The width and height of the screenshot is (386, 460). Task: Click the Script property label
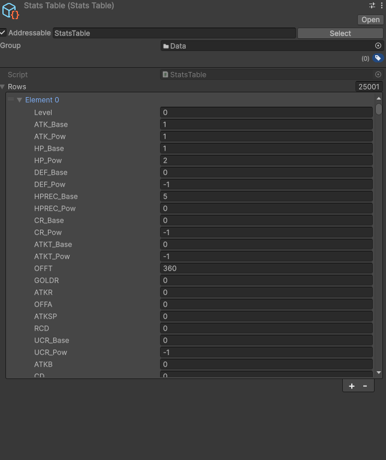(17, 75)
